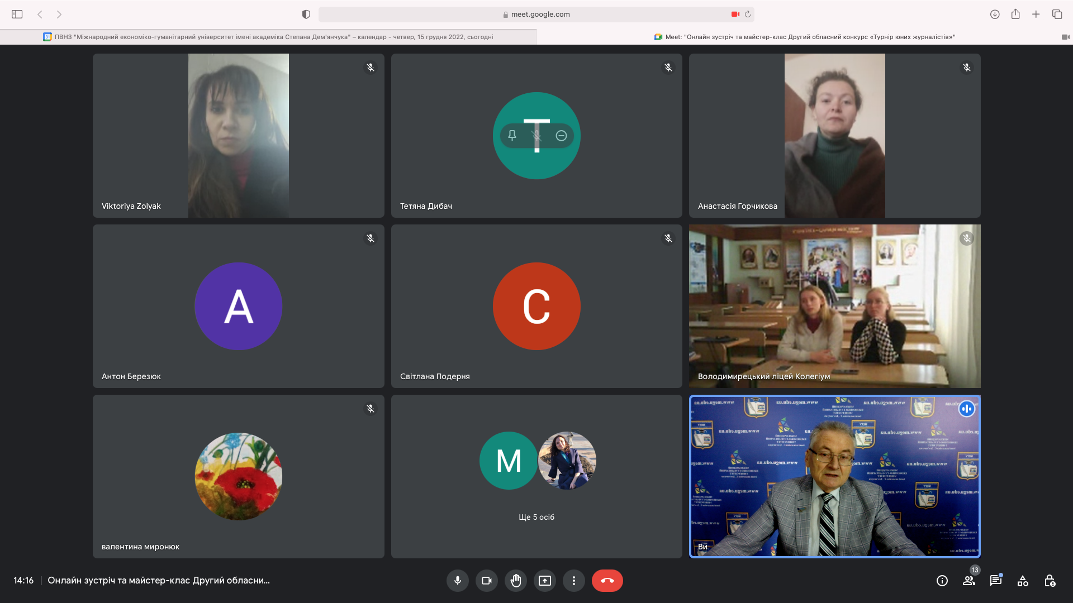Image resolution: width=1073 pixels, height=603 pixels.
Task: Click the name label валентина миронюк
Action: click(140, 547)
